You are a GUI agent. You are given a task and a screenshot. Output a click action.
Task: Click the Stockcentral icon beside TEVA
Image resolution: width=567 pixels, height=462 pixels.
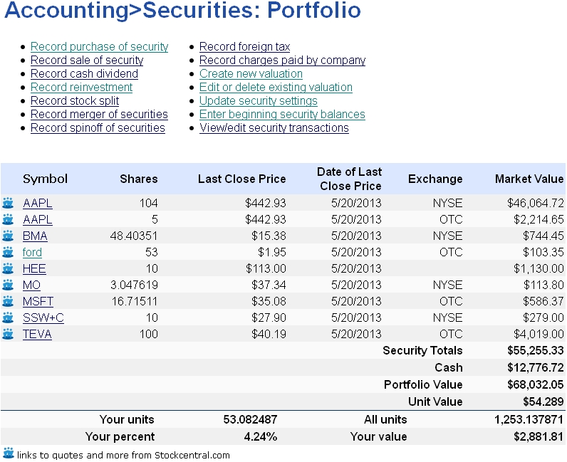tap(8, 334)
